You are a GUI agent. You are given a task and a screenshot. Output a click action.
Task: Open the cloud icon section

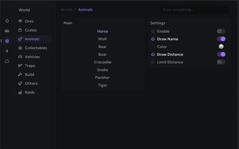7,61
